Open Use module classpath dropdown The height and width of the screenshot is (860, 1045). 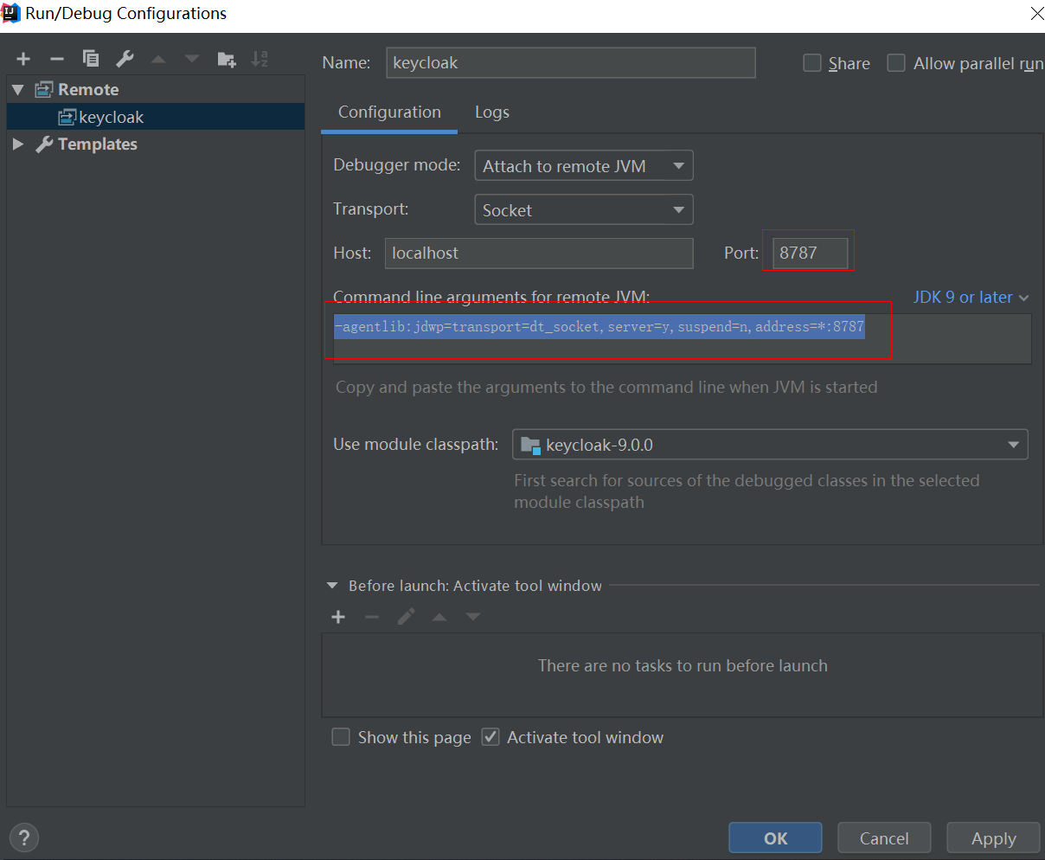[x=770, y=445]
